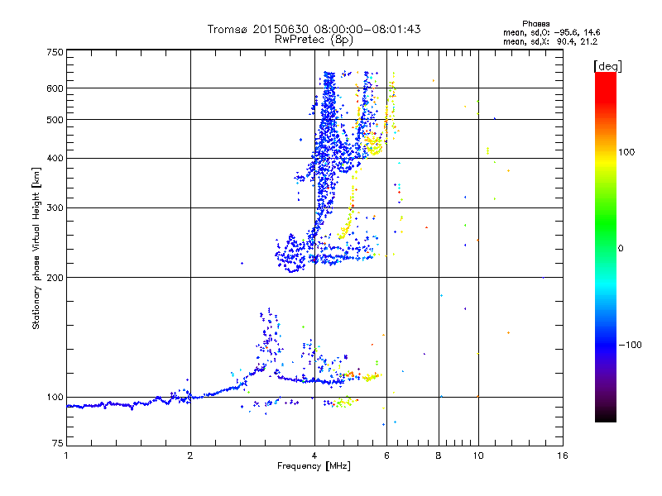
Task: Click the x-axis label '10'
Action: pos(478,455)
